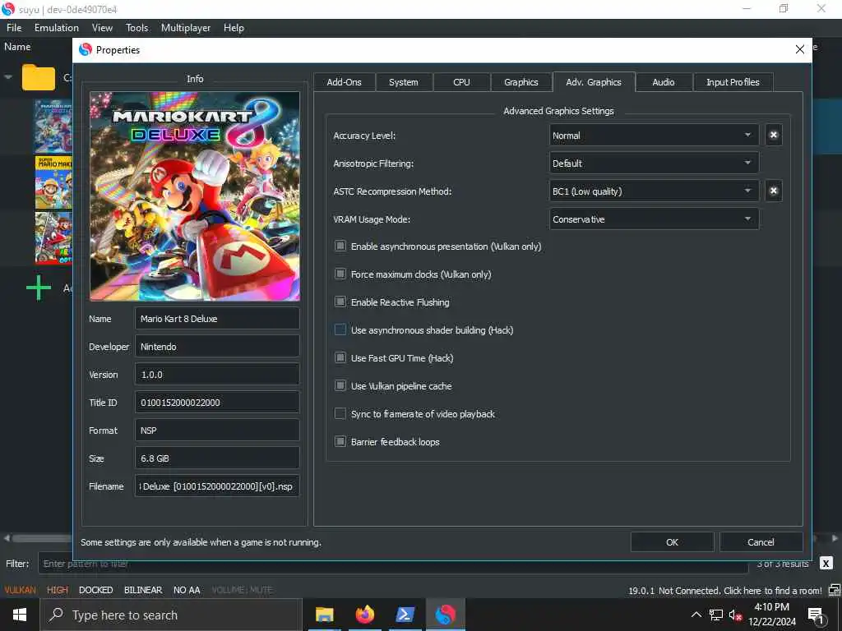Click Not Connected find a room link
This screenshot has width=842, height=631.
(740, 590)
